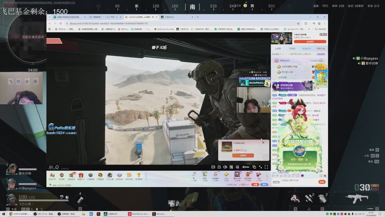Click the purple 罗宾 gift notification banner
The height and width of the screenshot is (217, 385).
292,86
